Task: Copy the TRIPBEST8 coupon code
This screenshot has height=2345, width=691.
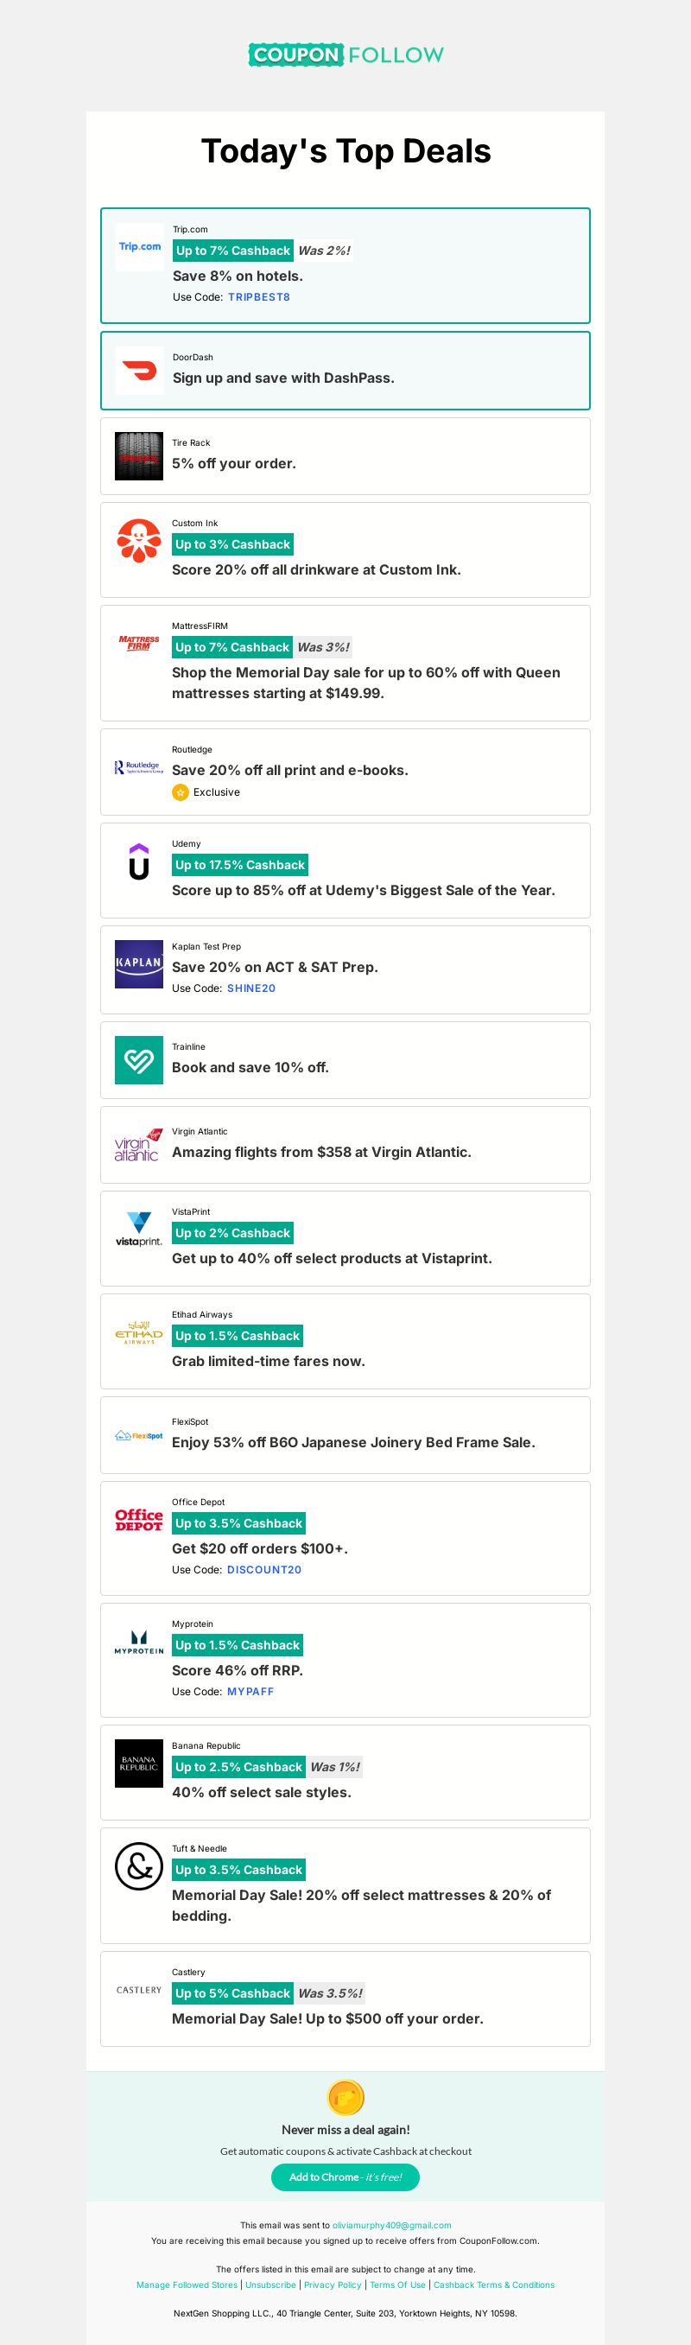Action: click(x=259, y=296)
